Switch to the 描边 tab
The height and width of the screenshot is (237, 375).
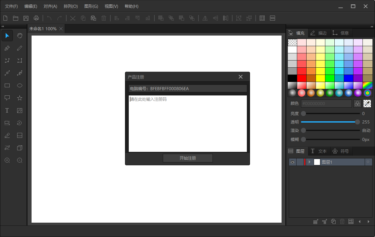click(x=319, y=33)
